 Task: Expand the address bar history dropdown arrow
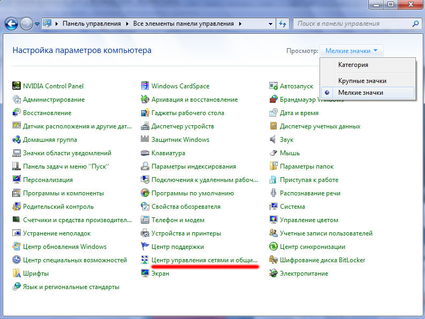(x=270, y=24)
